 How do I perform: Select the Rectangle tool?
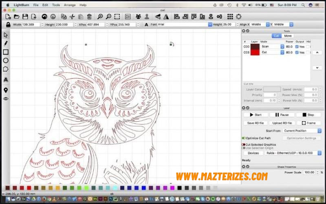6,52
